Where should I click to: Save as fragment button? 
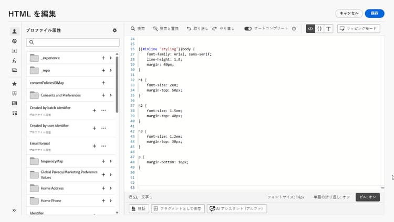click(178, 208)
